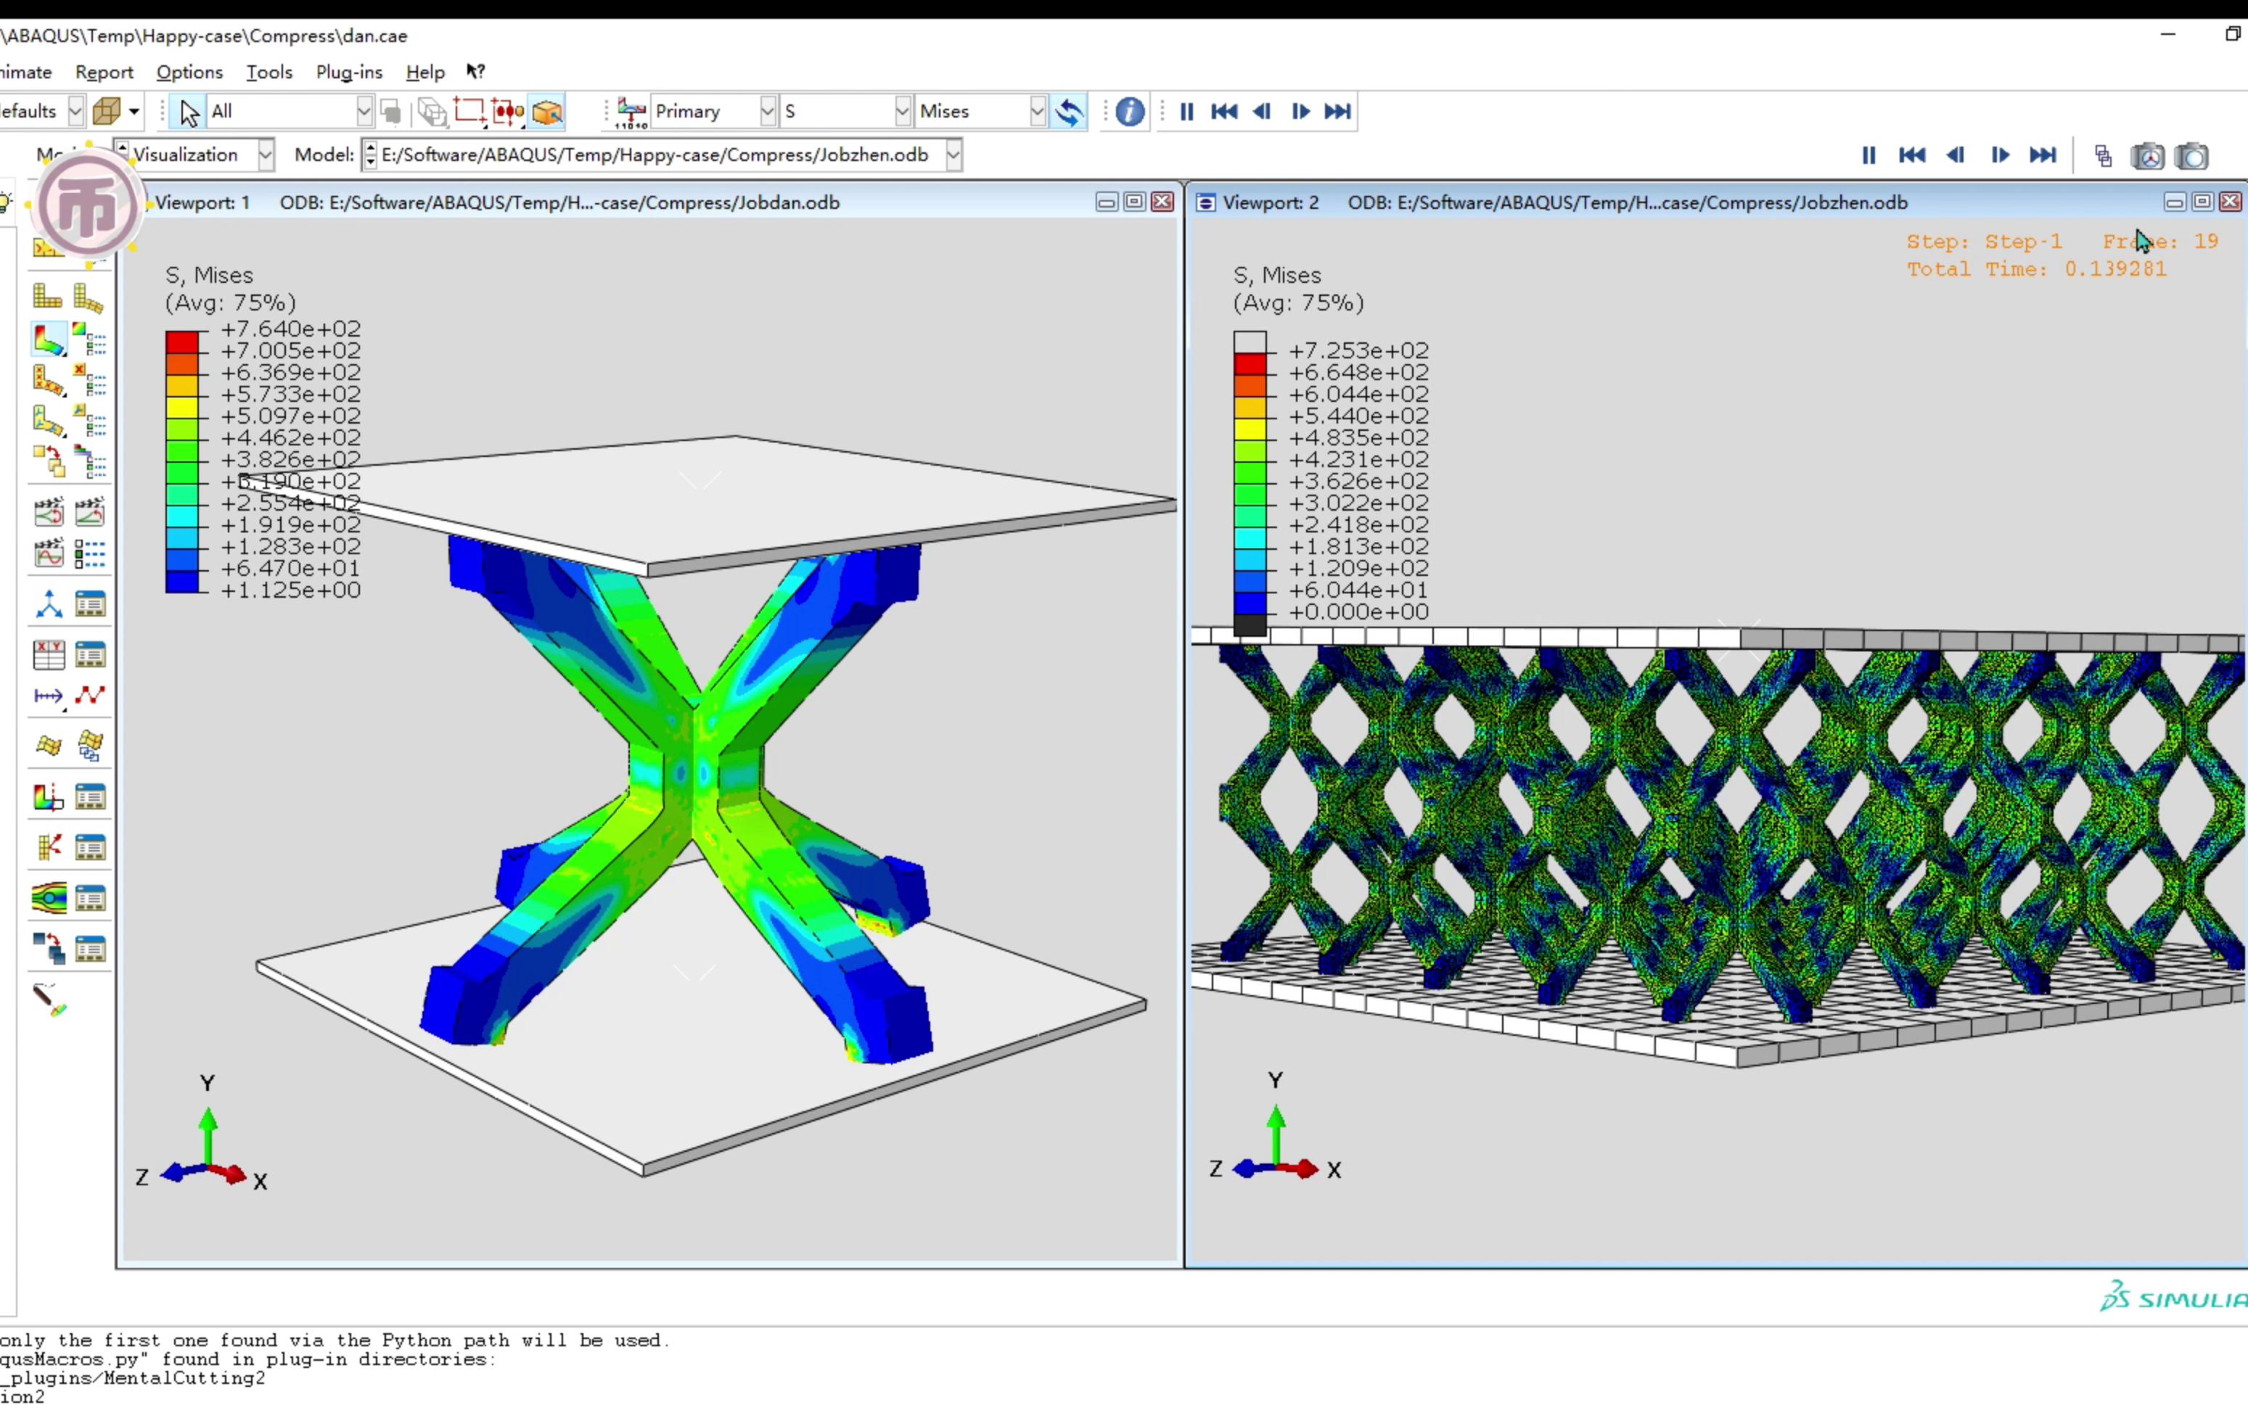
Task: Open the Tools menu
Action: (268, 72)
